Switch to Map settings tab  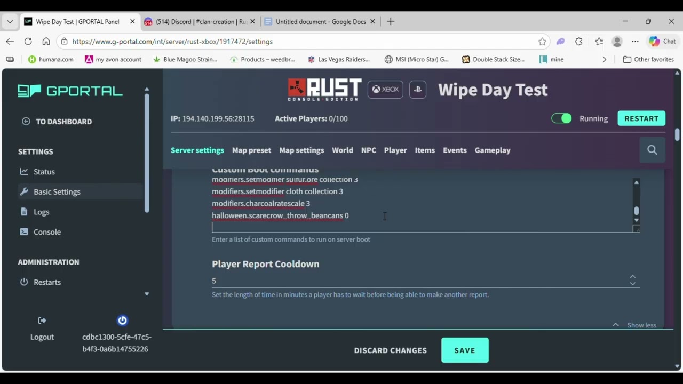(x=301, y=150)
